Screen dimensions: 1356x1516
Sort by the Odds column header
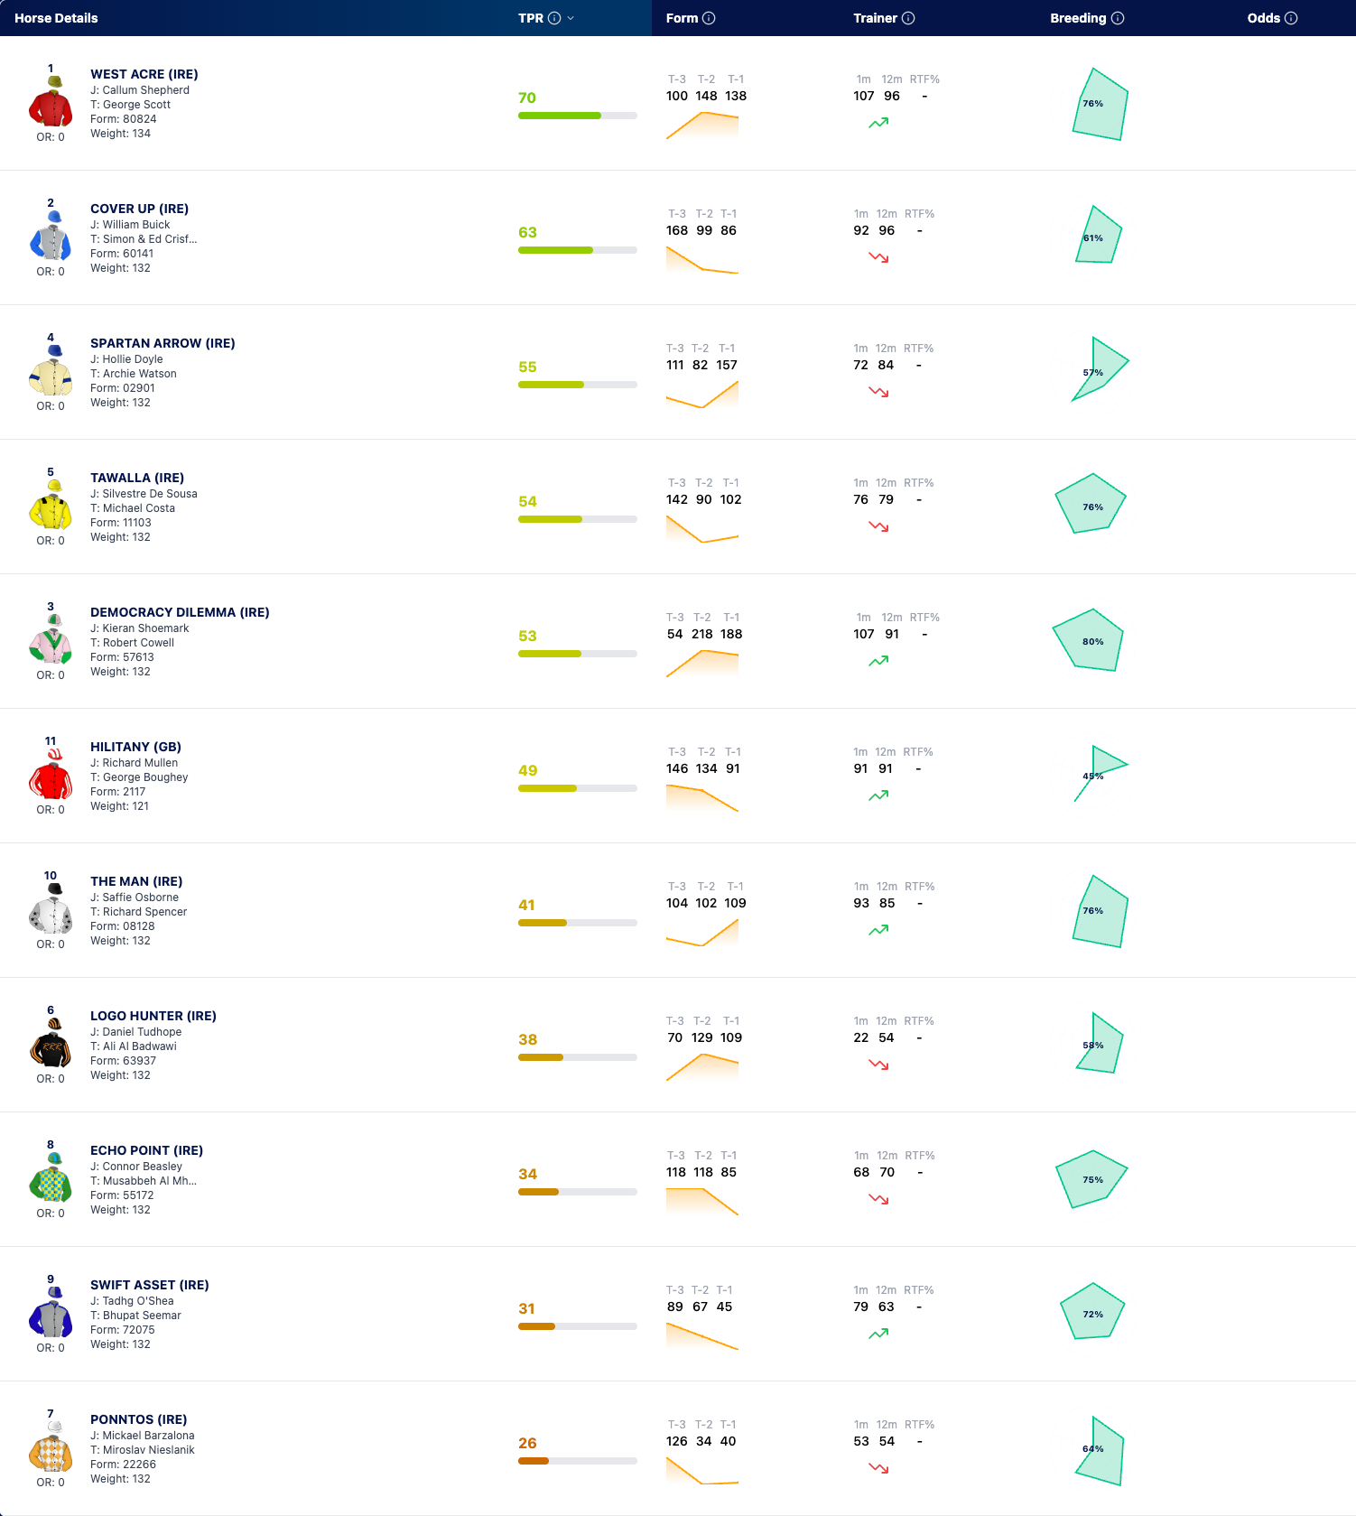coord(1263,18)
